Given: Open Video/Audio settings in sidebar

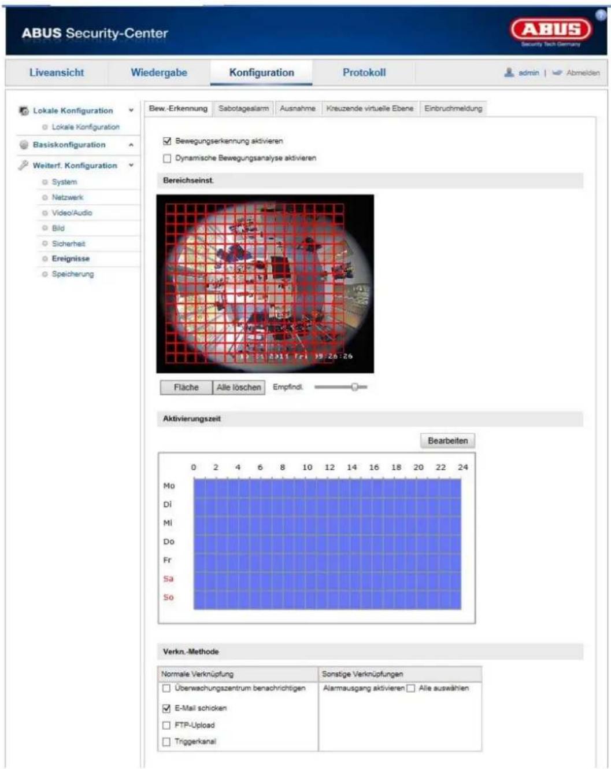Looking at the screenshot, I should coord(72,213).
